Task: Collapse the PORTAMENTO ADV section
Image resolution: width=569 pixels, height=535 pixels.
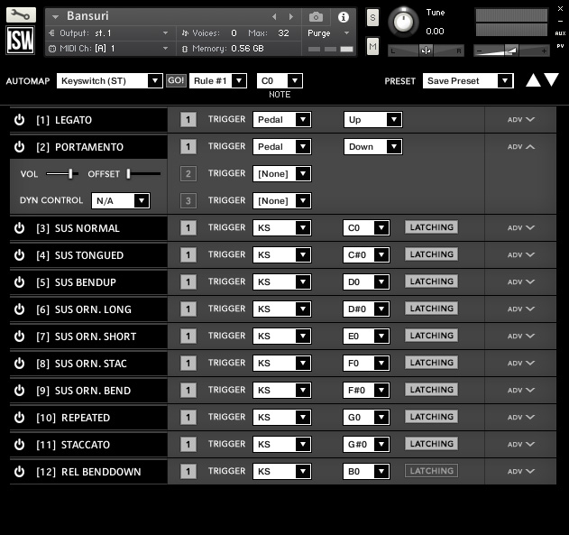Action: pyautogui.click(x=521, y=147)
